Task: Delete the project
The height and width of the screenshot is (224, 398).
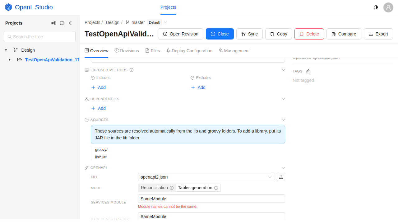Action: pos(309,34)
